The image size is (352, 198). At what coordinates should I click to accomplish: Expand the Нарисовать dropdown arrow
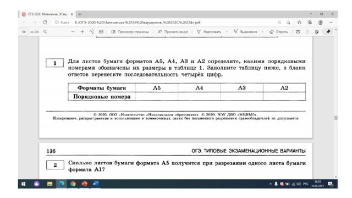227,32
